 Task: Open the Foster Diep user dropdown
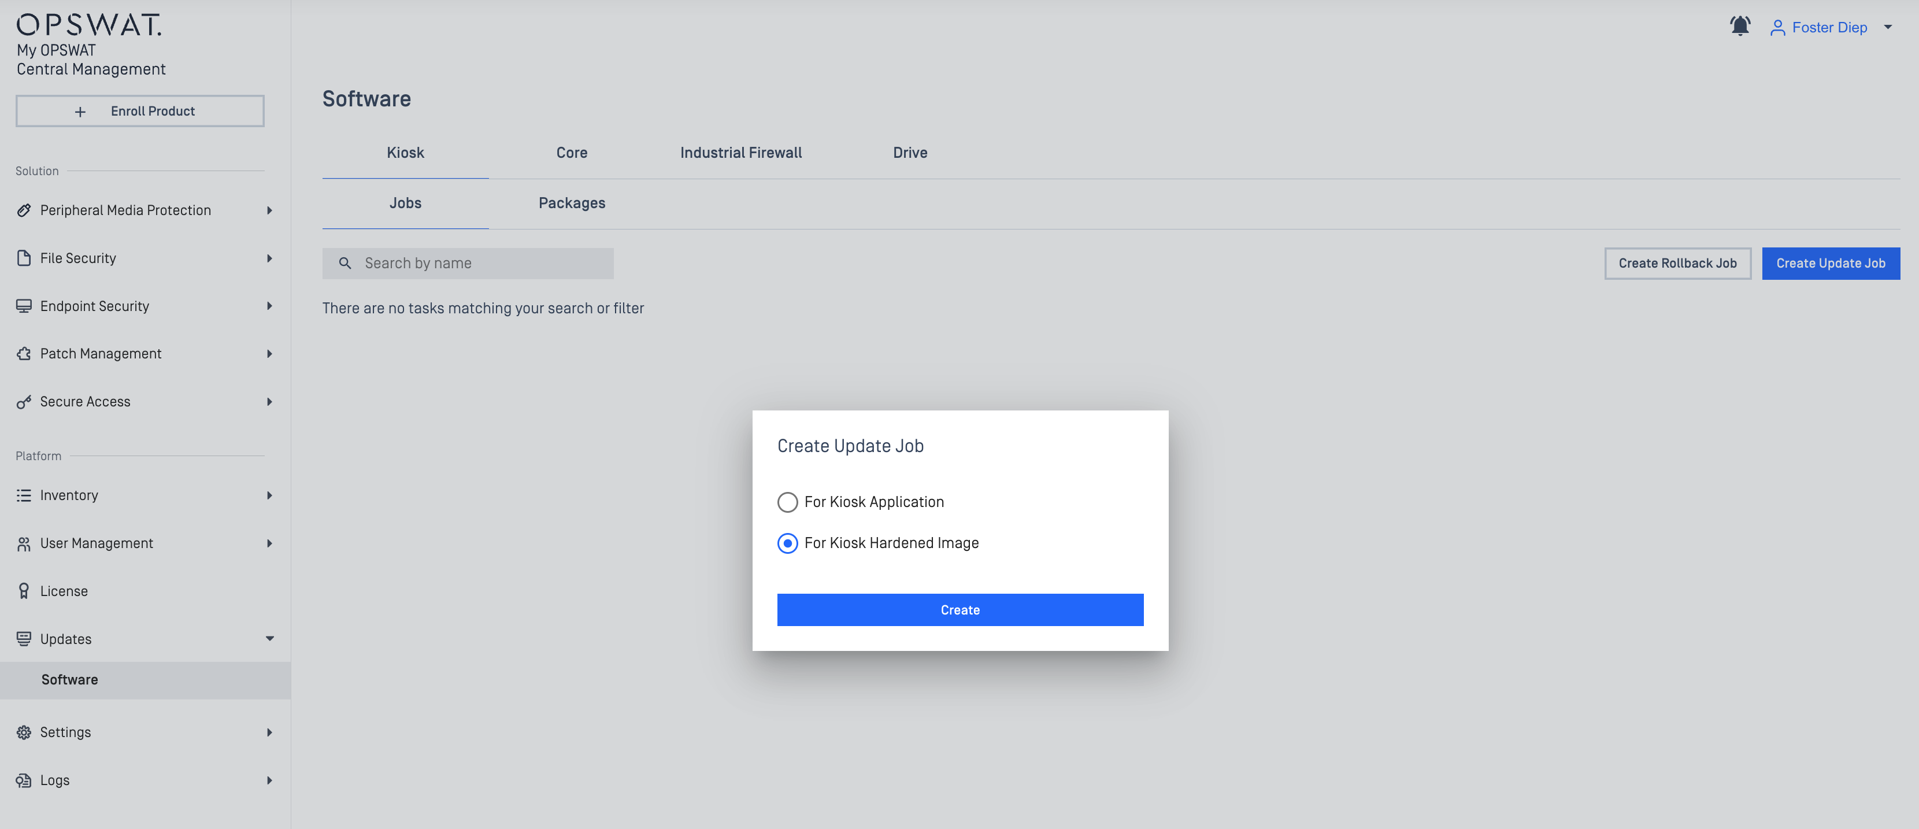pos(1831,28)
